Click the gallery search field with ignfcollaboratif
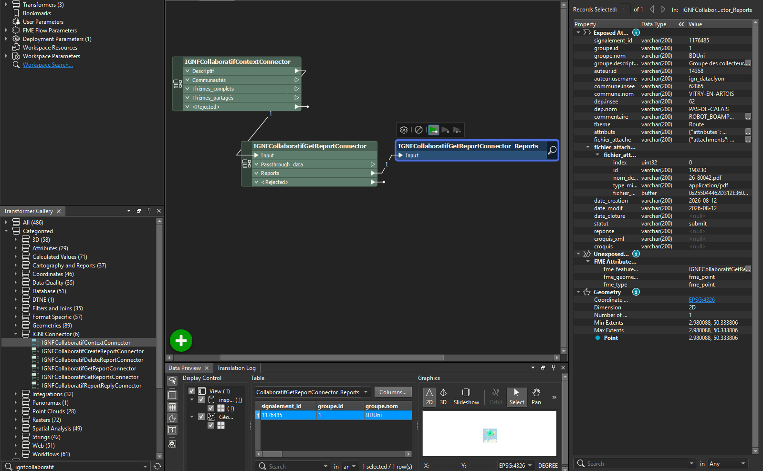This screenshot has width=763, height=471. click(76, 466)
